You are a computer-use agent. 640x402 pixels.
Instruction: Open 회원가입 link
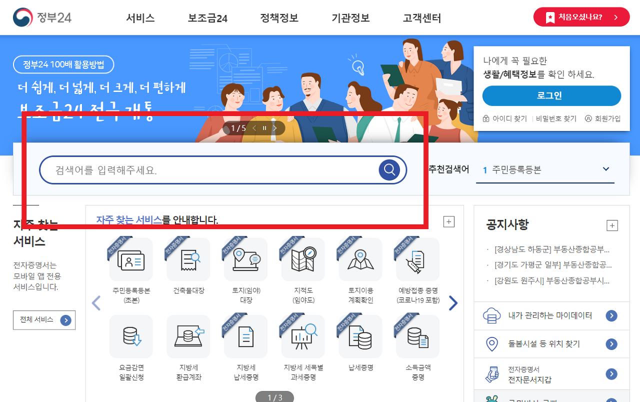[x=602, y=118]
